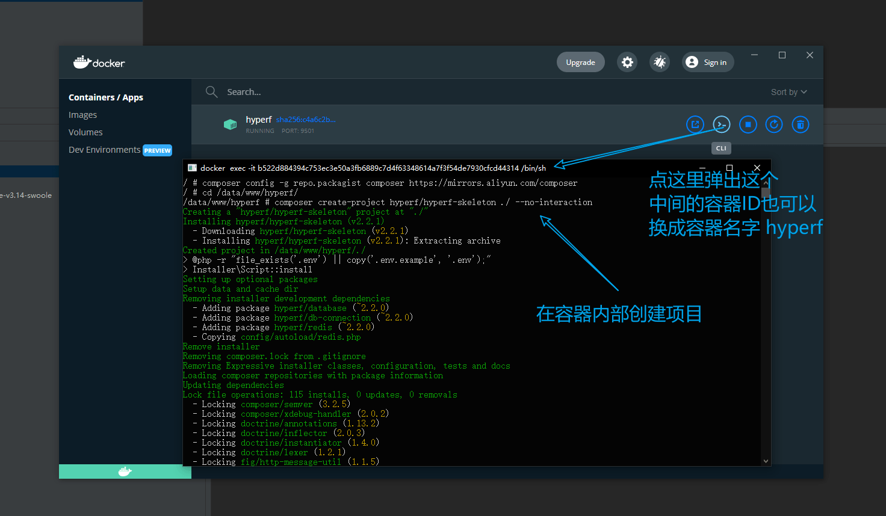This screenshot has height=516, width=886.
Task: Click the whale status icon at bottom-left
Action: [x=125, y=471]
